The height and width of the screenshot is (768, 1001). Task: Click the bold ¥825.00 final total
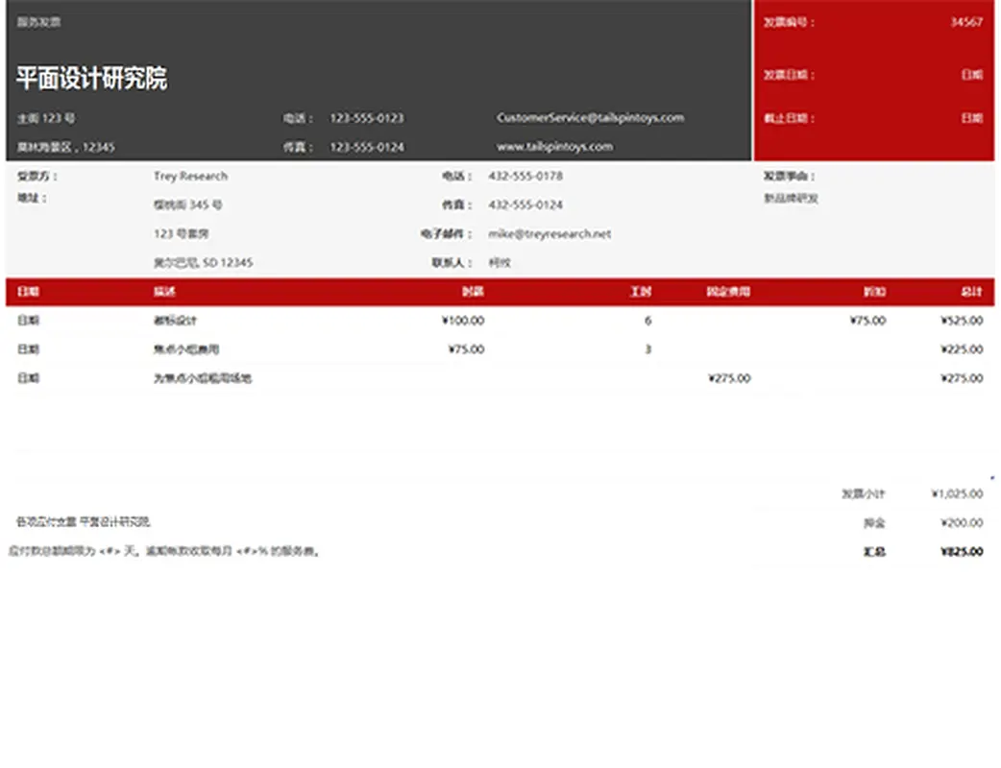[x=962, y=552]
